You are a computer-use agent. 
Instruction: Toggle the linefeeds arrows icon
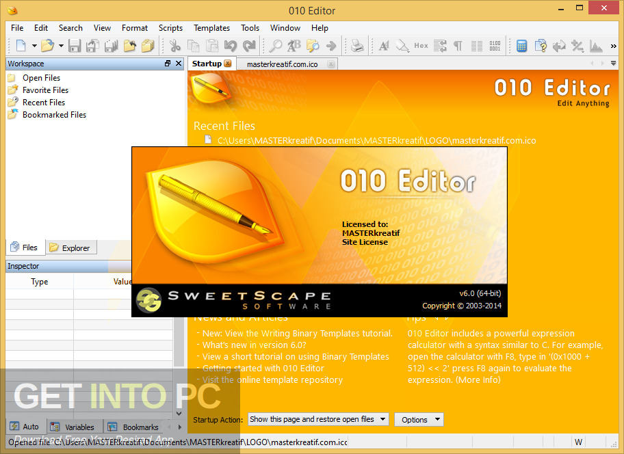point(440,46)
